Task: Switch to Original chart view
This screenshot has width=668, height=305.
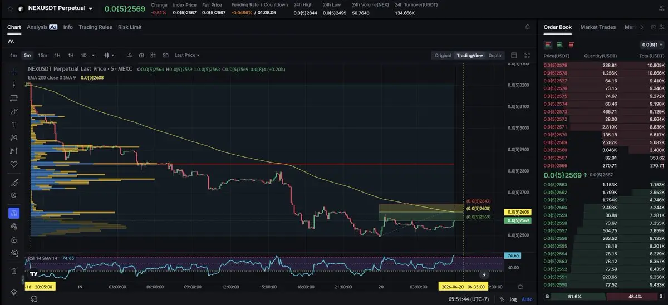Action: [443, 55]
